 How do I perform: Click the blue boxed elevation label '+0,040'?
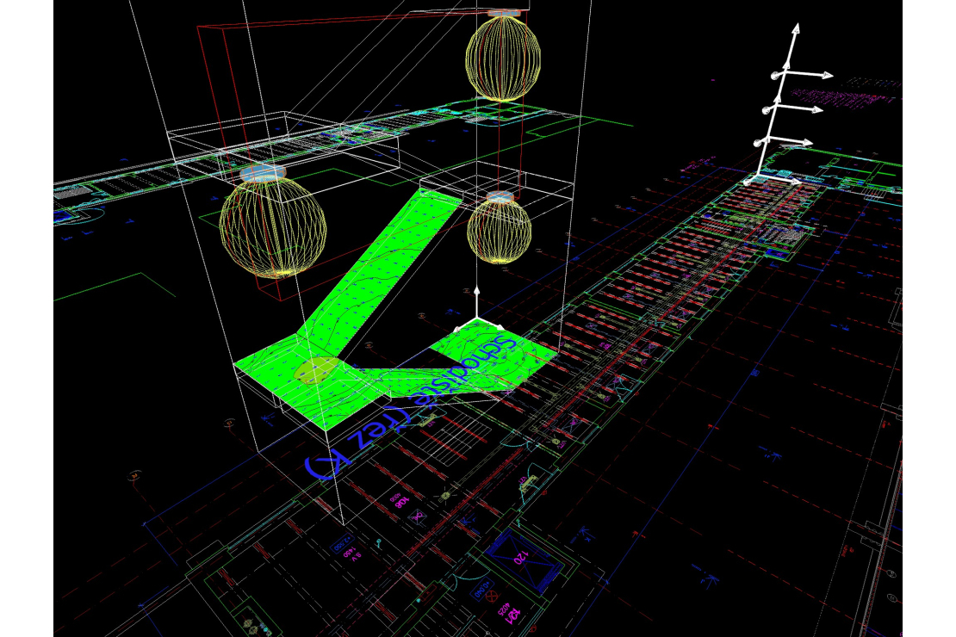point(483,590)
